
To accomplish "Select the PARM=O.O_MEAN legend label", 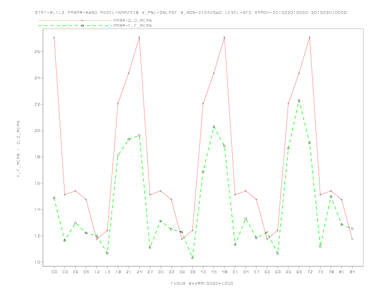I will click(x=132, y=20).
